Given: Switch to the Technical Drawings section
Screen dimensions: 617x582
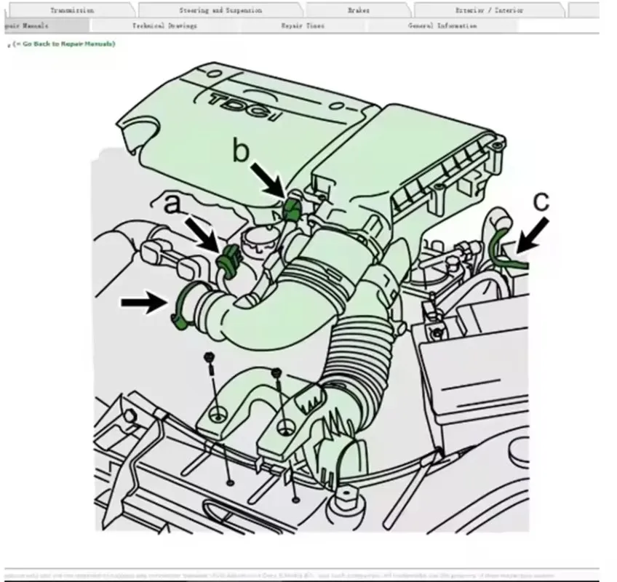Looking at the screenshot, I should coord(164,25).
